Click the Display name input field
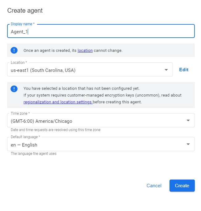Image resolution: width=201 pixels, height=211 pixels. click(101, 31)
